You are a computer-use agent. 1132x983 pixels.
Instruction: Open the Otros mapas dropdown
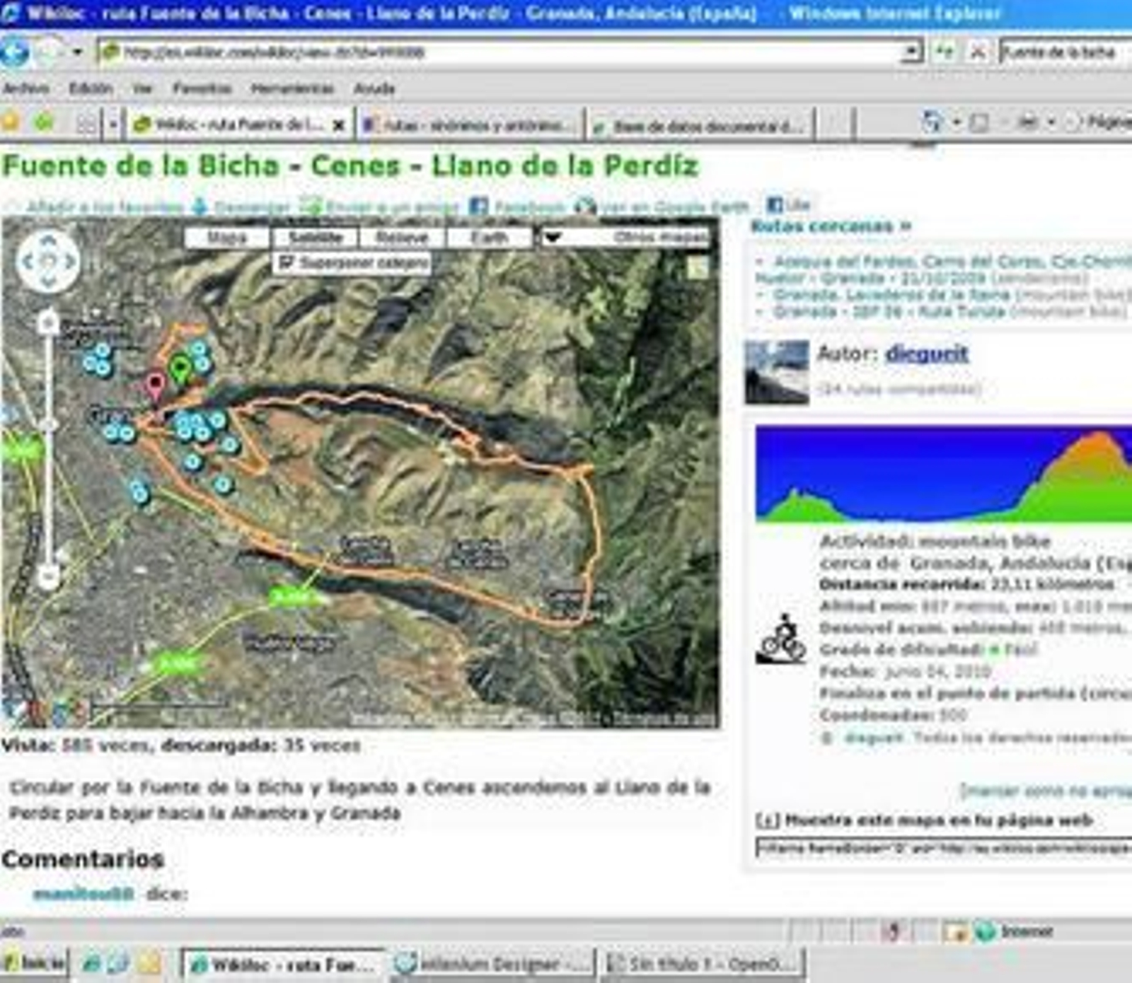coord(625,238)
